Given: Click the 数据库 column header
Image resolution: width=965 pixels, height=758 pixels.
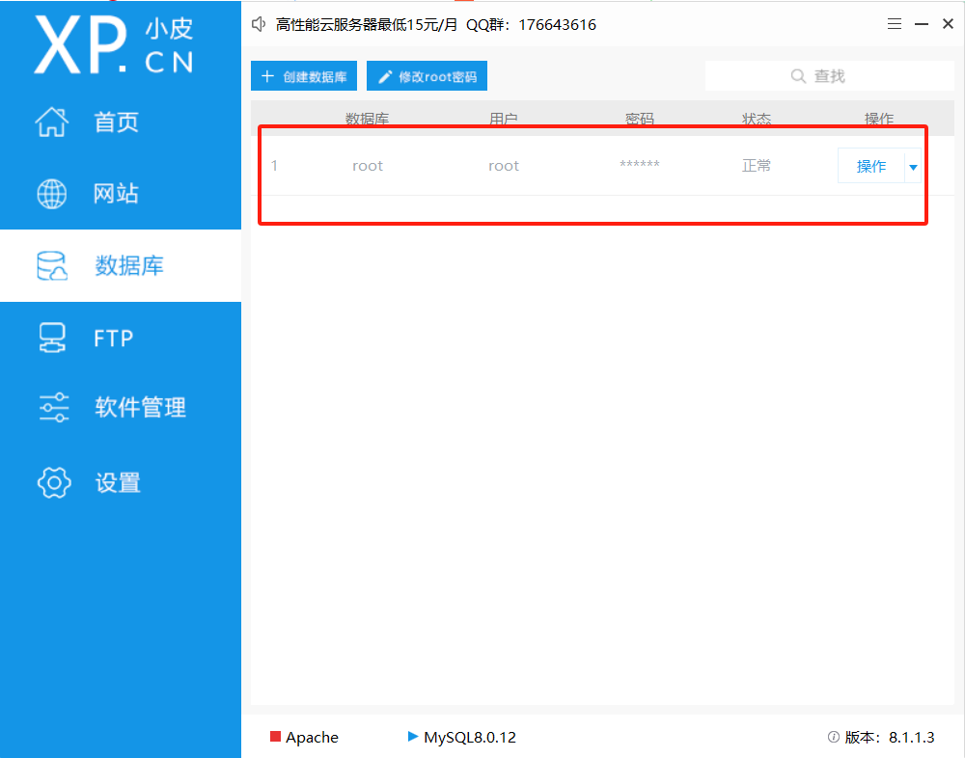Looking at the screenshot, I should tap(368, 118).
